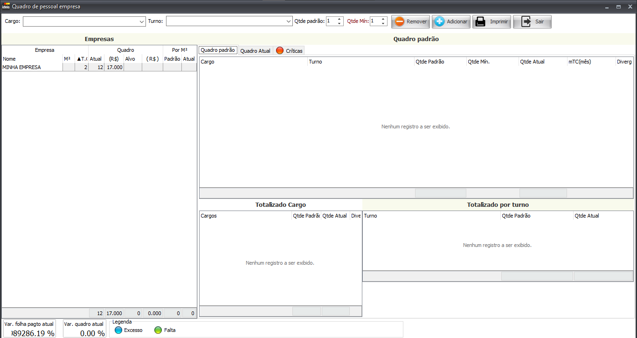Click the Turno header in Totalizado por turno
Image resolution: width=637 pixels, height=338 pixels.
(x=431, y=216)
